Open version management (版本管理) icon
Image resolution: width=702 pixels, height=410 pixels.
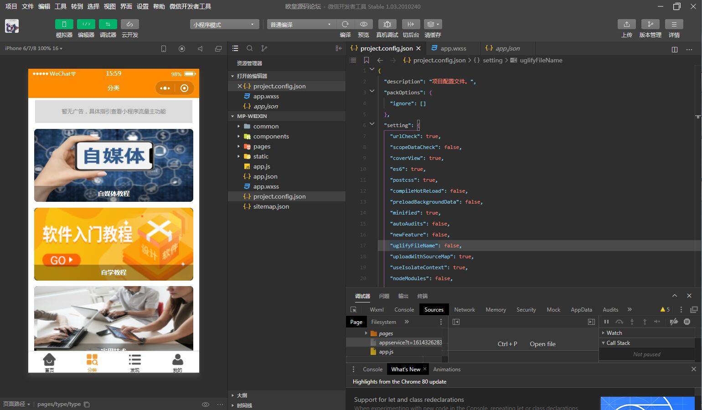[x=650, y=24]
